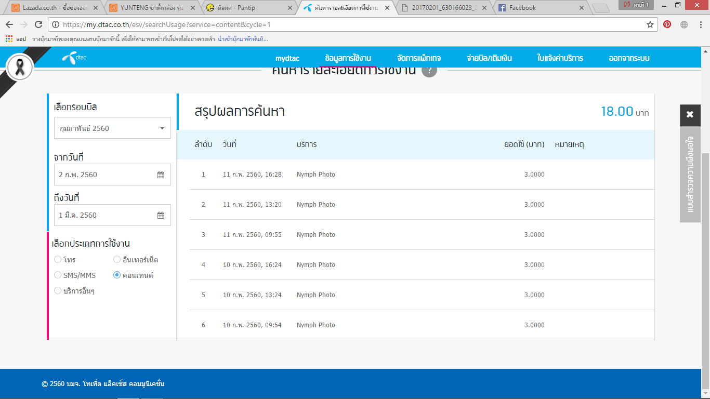Click the date 11 ก.พ. 2560, 16:28

[252, 175]
